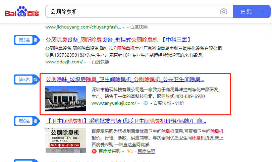
Task: Click snippet text mentioning 青岛中科三氧净化设备
Action: pos(134,52)
